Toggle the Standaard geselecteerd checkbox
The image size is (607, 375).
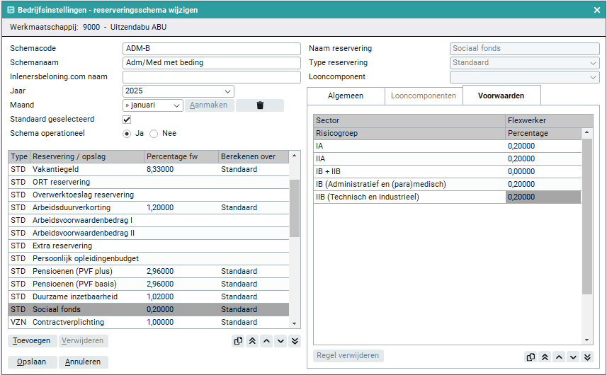click(127, 120)
